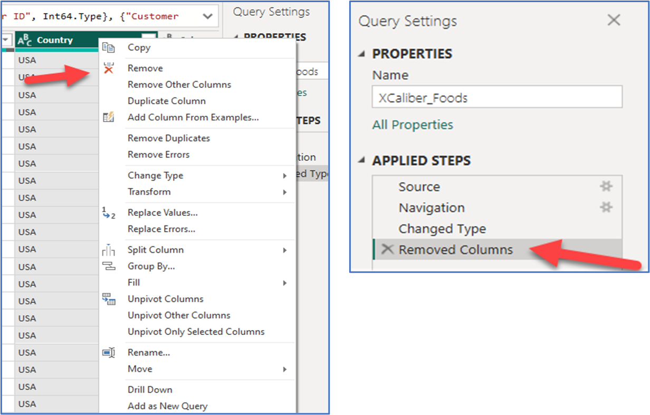
Task: Select Add Column From Examples
Action: (193, 117)
